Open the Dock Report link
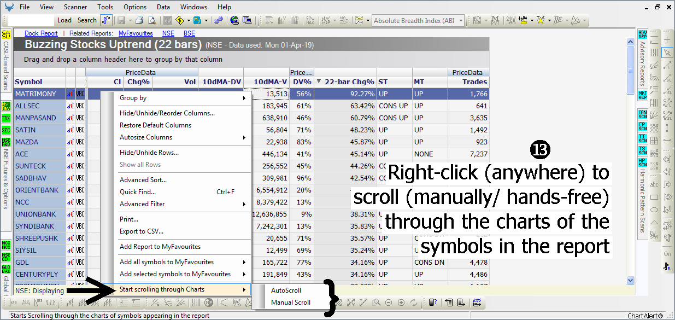This screenshot has width=675, height=320. coord(41,33)
